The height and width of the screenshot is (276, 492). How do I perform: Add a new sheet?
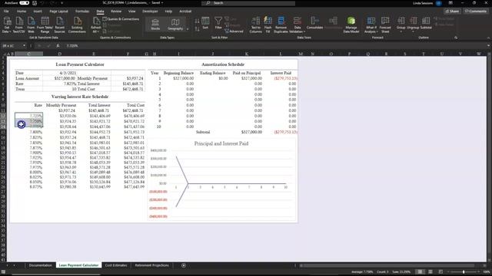pyautogui.click(x=184, y=265)
